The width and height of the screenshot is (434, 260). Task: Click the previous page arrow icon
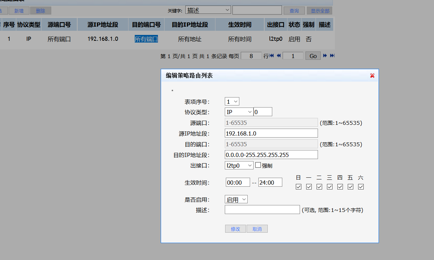278,56
